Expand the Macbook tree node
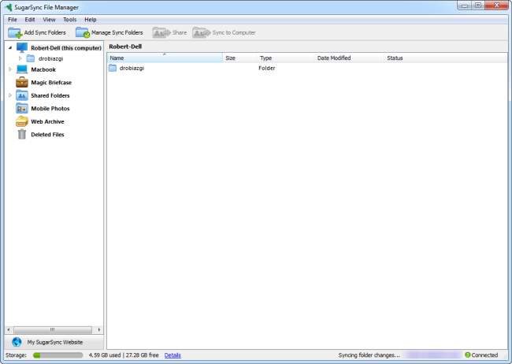 [10, 69]
